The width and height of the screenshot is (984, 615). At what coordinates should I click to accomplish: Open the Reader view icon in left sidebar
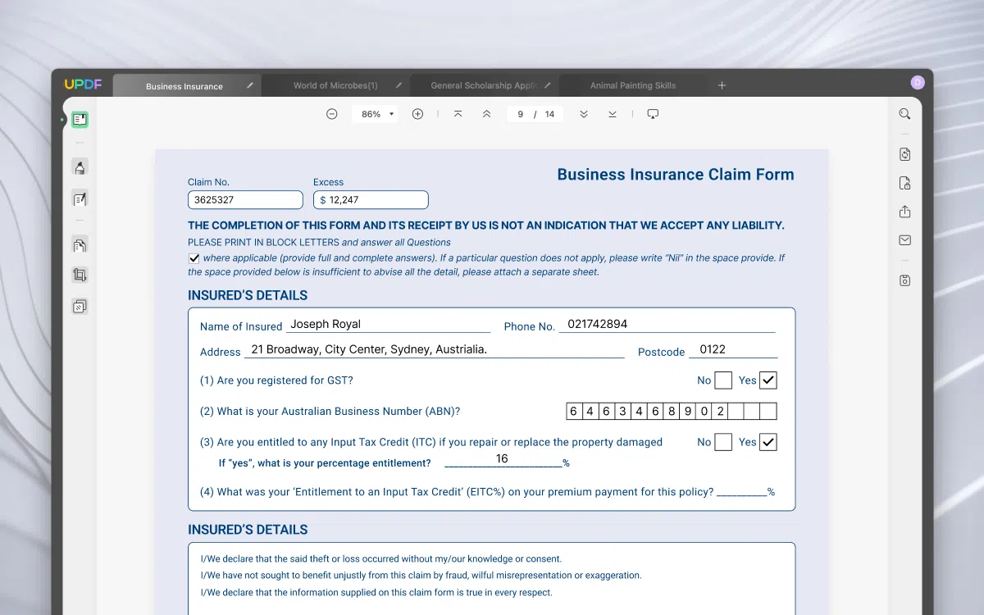pos(80,119)
